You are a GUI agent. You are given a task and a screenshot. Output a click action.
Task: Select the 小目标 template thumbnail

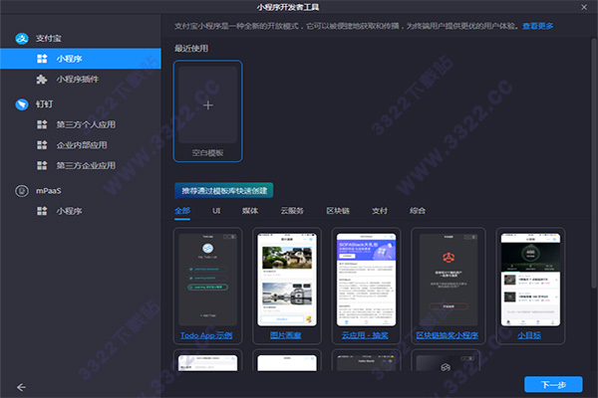pos(530,280)
